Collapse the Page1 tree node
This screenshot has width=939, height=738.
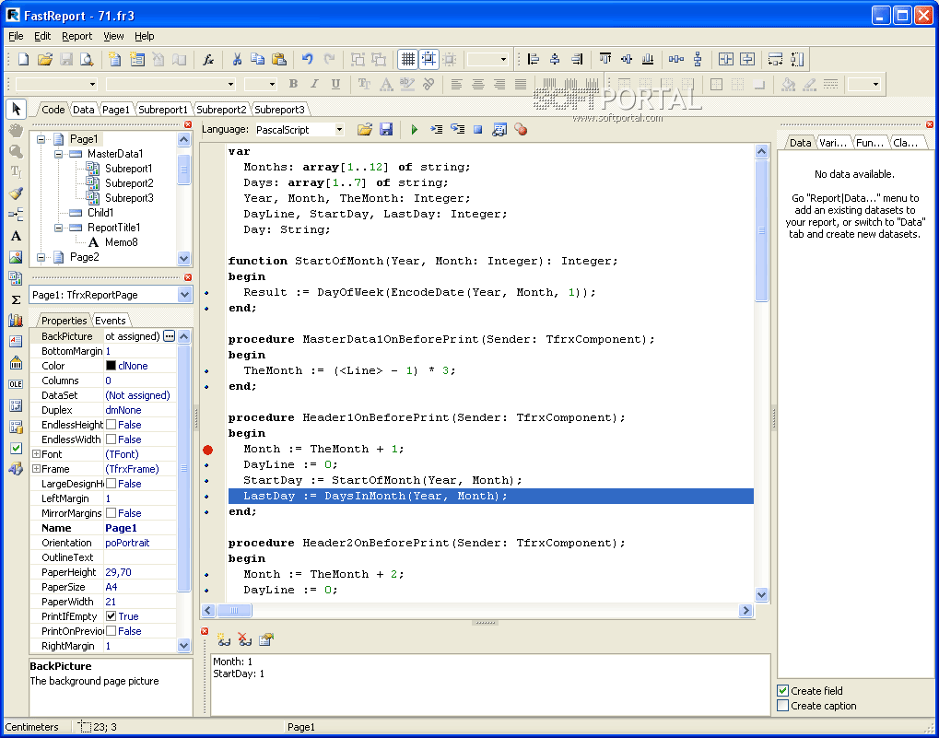pos(41,139)
